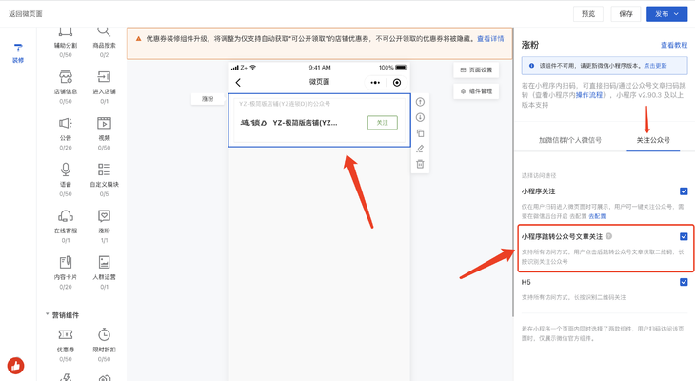This screenshot has width=695, height=381.
Task: Add the 限时折扣 component
Action: (x=104, y=345)
